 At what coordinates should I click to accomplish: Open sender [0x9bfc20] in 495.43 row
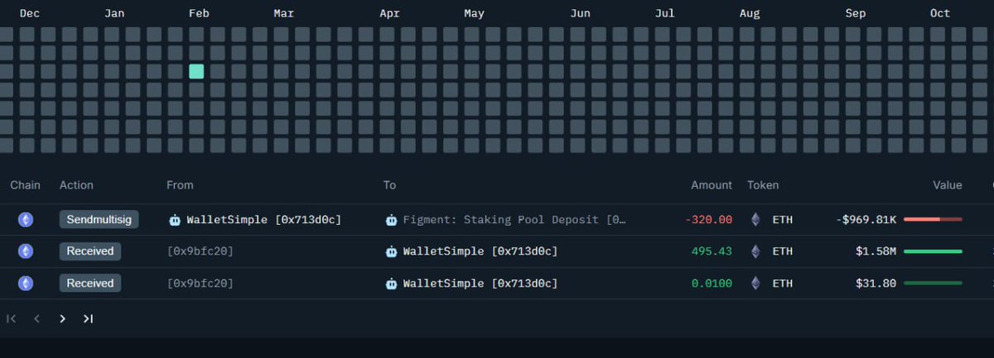coord(200,251)
